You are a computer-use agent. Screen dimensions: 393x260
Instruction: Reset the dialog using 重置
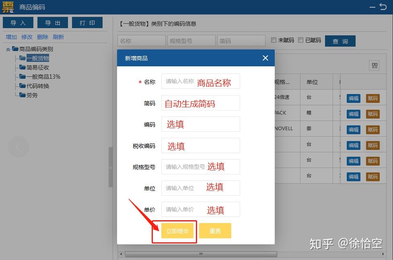(x=215, y=230)
